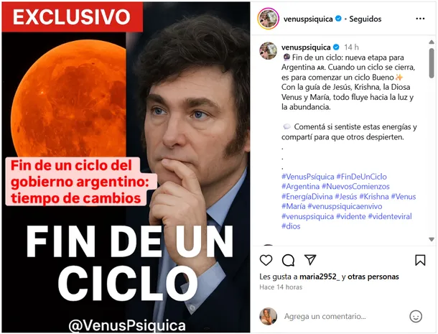This screenshot has height=334, width=438.
Task: Open #FinDeUnCiclo hashtag link
Action: (x=361, y=177)
